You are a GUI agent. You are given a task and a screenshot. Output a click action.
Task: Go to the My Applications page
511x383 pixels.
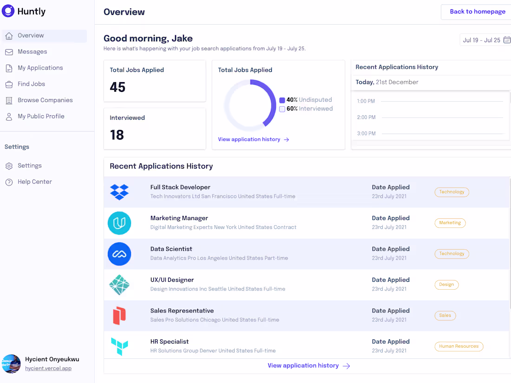(x=40, y=68)
